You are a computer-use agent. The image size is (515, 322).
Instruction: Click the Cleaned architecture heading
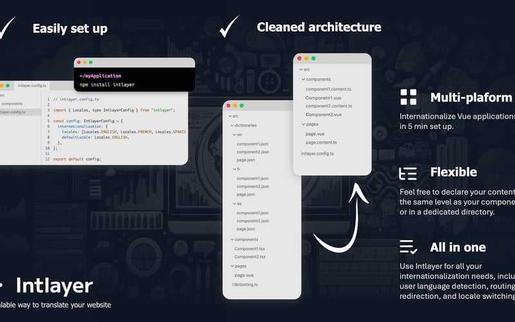point(319,27)
